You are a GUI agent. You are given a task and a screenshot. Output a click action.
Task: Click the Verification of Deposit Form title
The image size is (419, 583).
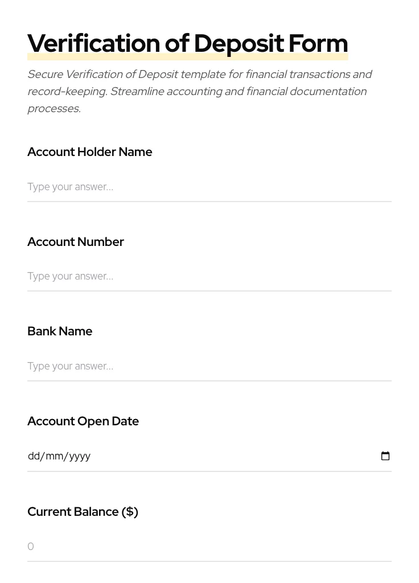tap(188, 43)
